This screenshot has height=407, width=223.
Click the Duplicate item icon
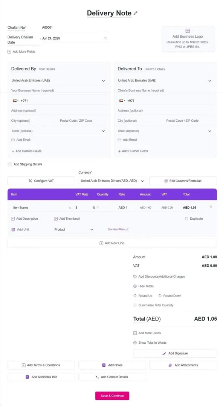tap(186, 219)
